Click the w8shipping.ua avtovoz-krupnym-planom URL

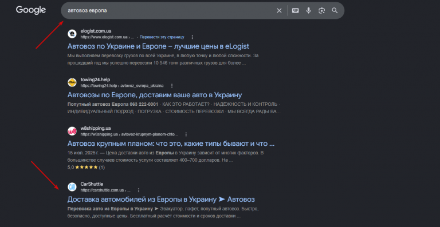[x=129, y=134]
